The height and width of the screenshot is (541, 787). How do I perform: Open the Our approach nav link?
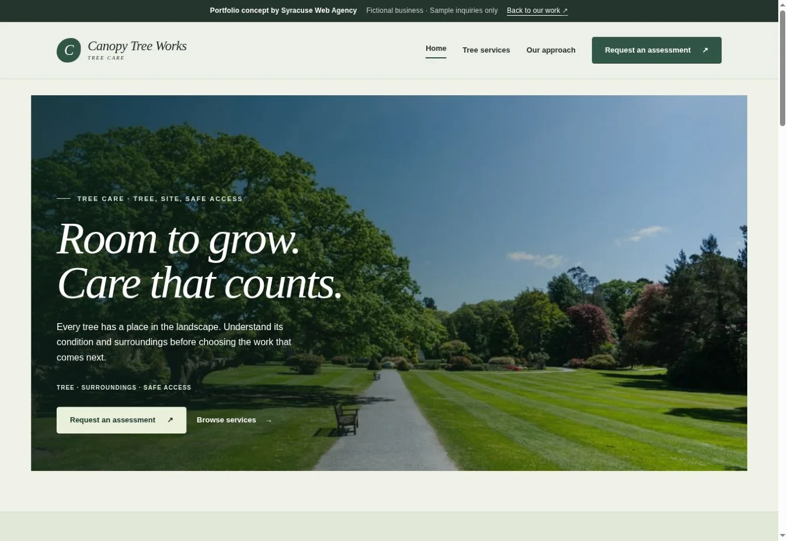click(551, 50)
